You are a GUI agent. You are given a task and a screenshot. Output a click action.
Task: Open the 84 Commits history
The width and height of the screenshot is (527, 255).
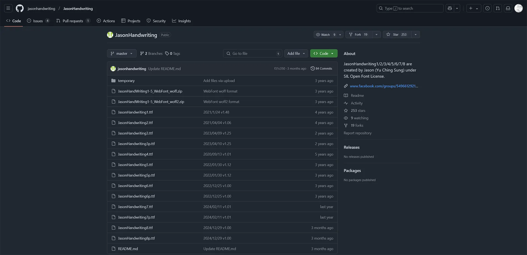pyautogui.click(x=321, y=69)
